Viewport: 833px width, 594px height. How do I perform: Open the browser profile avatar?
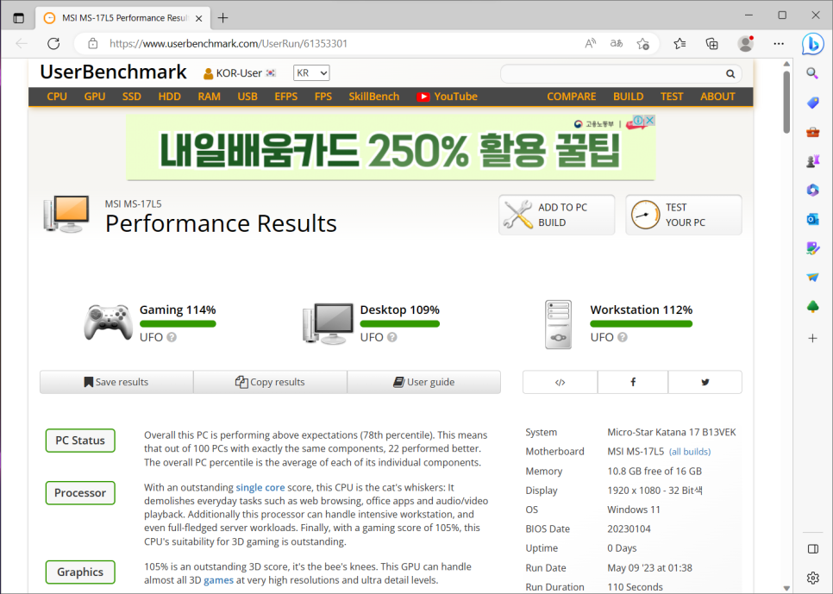[x=745, y=44]
